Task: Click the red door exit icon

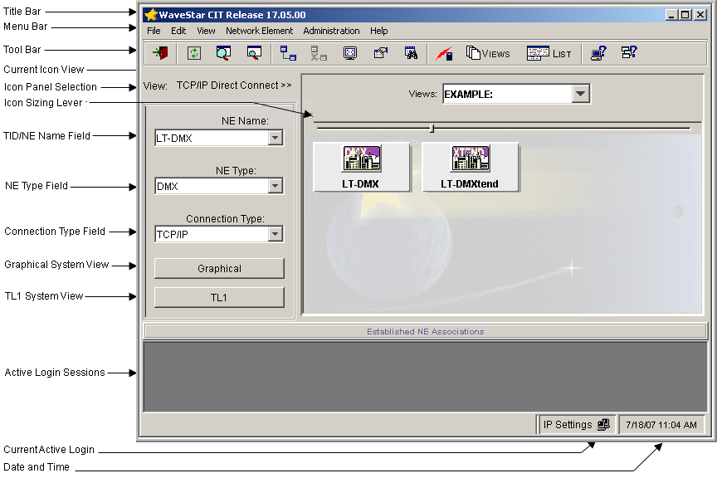Action: 160,53
